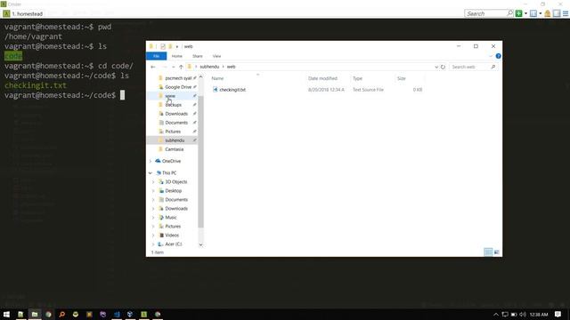Click the orange magnifier taskbar icon
Image resolution: width=570 pixels, height=320 pixels.
click(x=61, y=314)
